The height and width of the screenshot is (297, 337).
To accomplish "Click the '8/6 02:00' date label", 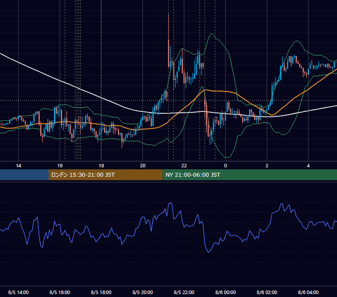I will click(267, 292).
